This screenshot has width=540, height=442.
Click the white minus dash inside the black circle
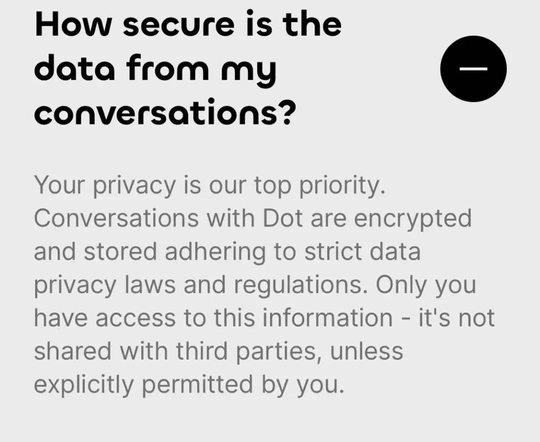[473, 69]
